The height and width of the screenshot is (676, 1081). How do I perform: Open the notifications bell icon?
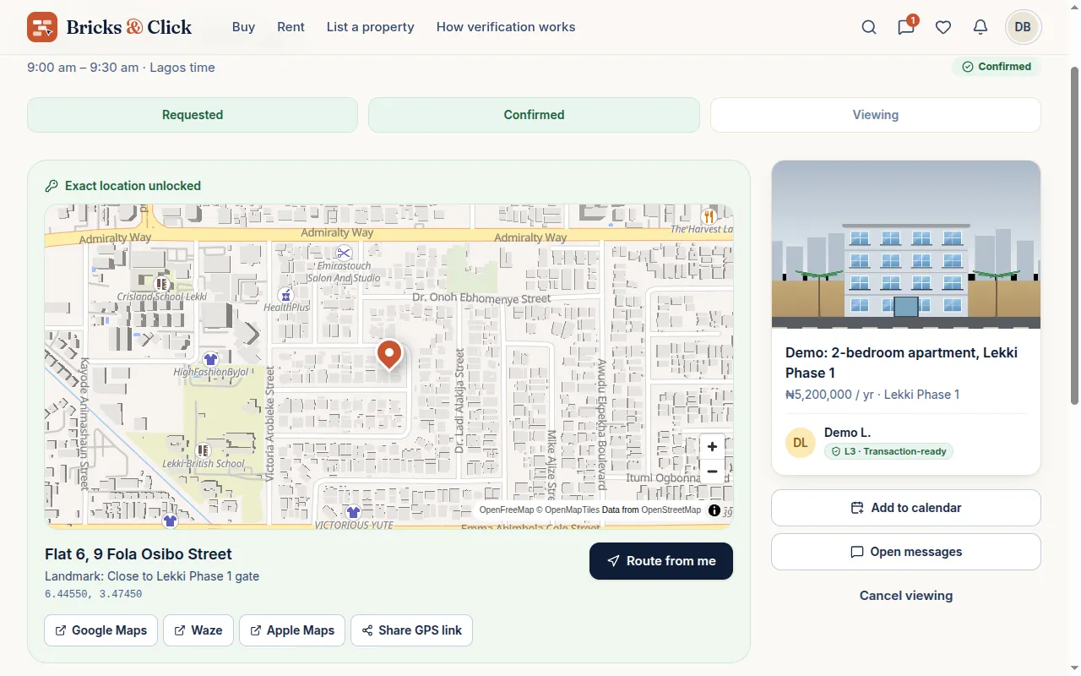pos(981,27)
